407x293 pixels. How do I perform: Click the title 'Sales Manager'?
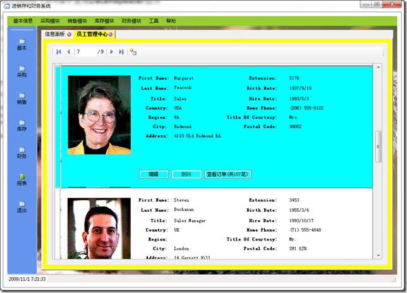tap(190, 220)
